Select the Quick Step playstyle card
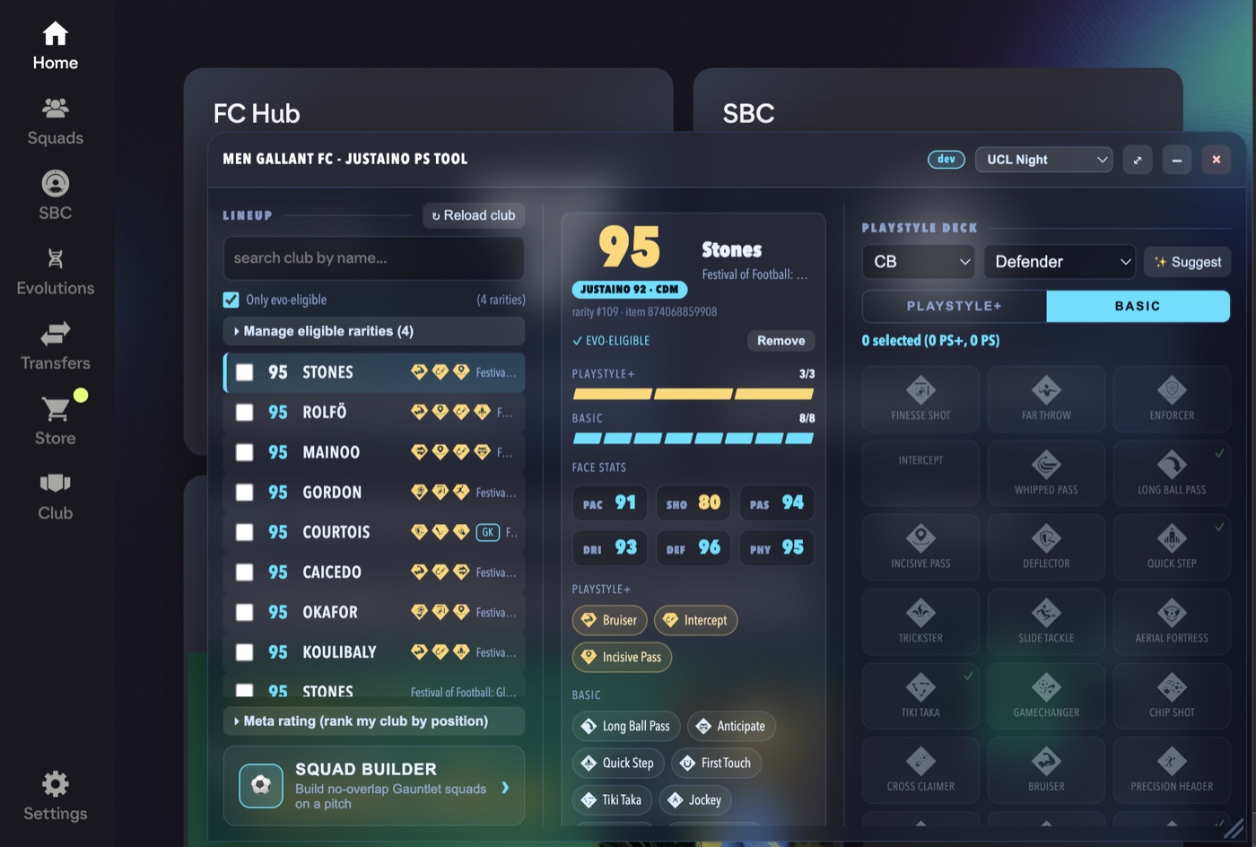The height and width of the screenshot is (847, 1256). [x=1172, y=548]
